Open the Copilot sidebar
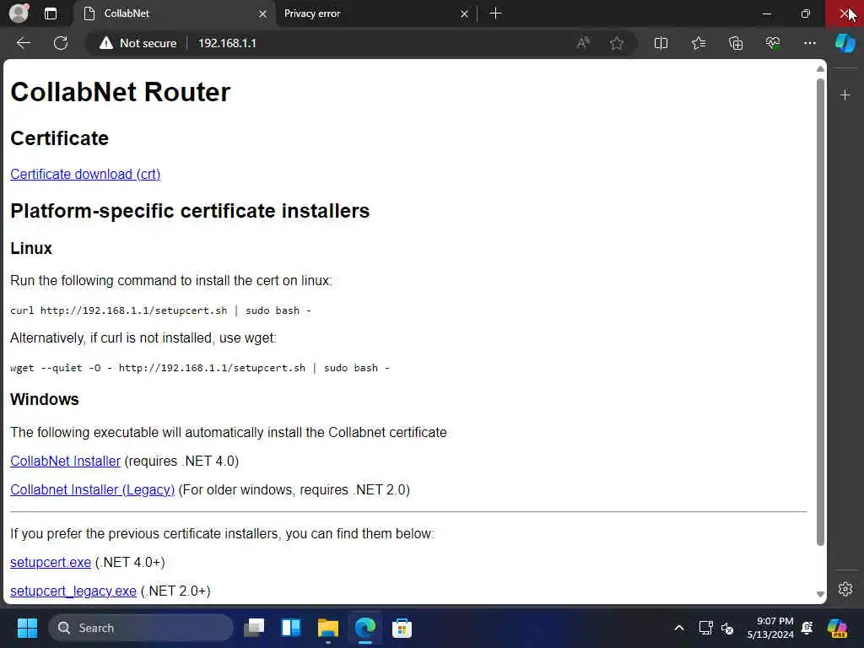864x648 pixels. point(845,43)
